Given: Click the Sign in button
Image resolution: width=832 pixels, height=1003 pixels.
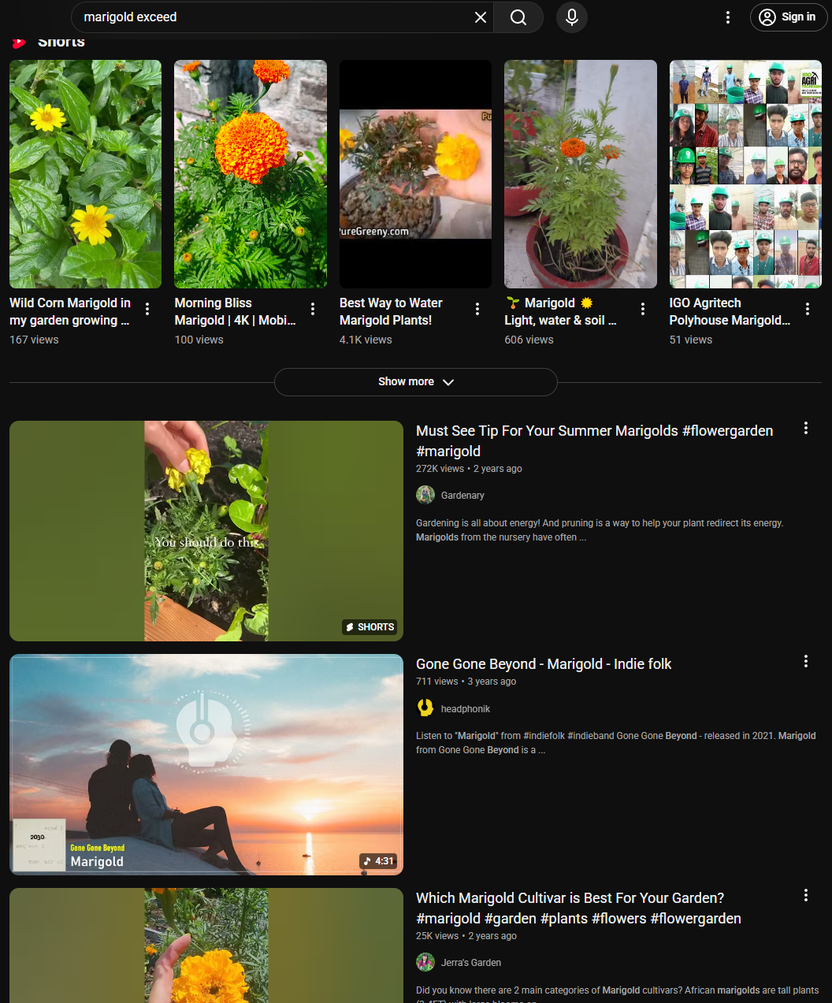Looking at the screenshot, I should [789, 17].
